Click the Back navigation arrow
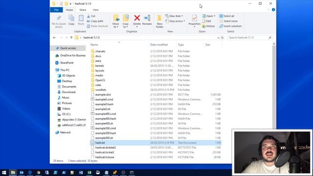The height and width of the screenshot is (176, 313). click(54, 38)
